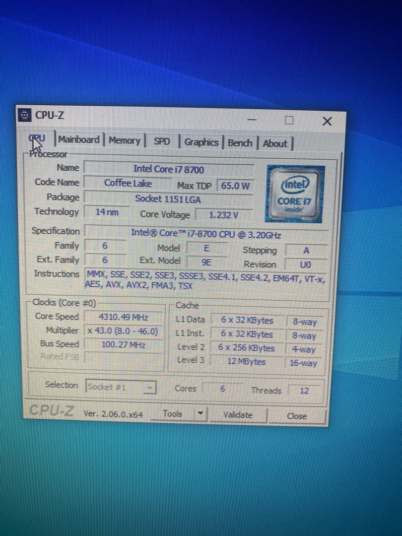This screenshot has width=402, height=536.
Task: Click the Level 2 value '6 x 256 KBytes'
Action: (x=247, y=348)
